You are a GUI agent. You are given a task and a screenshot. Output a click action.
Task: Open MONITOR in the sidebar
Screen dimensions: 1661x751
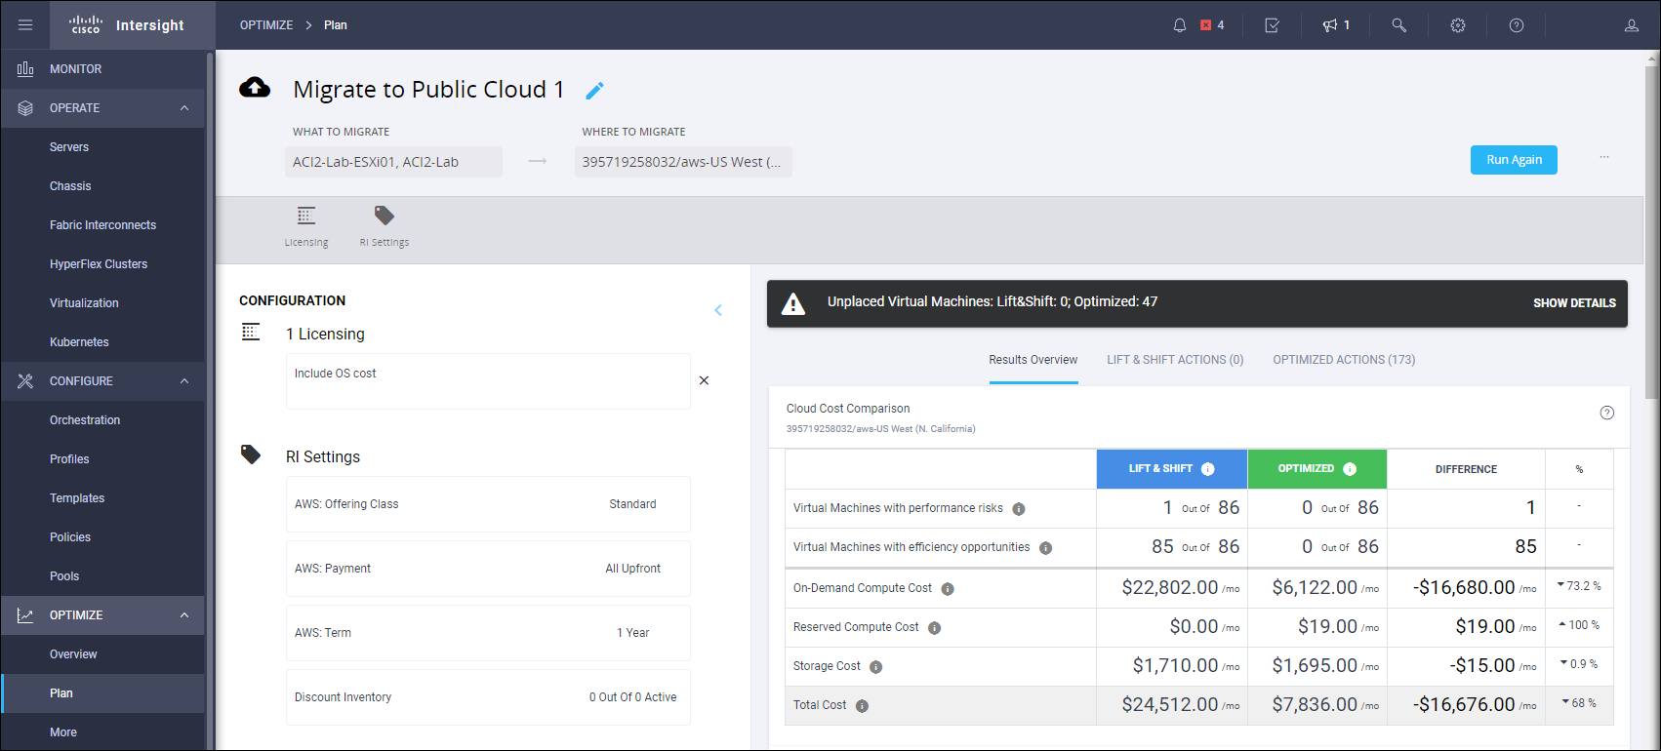pyautogui.click(x=102, y=69)
